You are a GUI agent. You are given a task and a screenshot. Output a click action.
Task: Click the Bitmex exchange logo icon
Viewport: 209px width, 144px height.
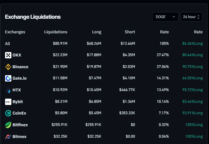coord(8,137)
